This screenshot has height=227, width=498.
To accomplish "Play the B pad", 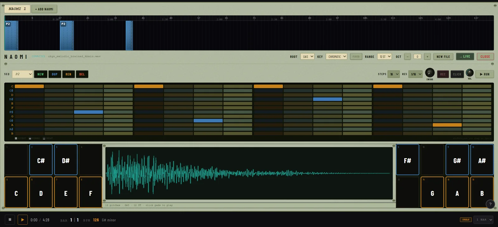I will click(x=482, y=192).
